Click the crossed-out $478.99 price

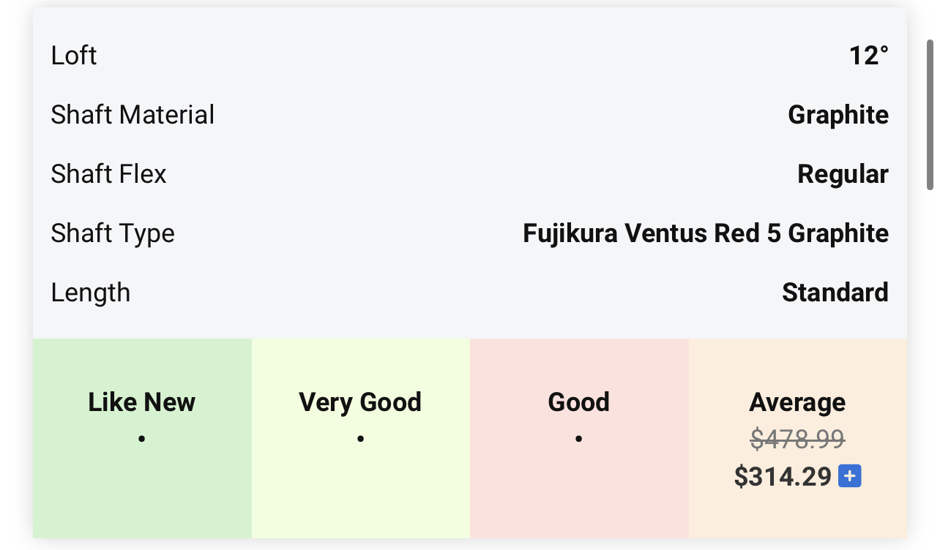(x=797, y=440)
